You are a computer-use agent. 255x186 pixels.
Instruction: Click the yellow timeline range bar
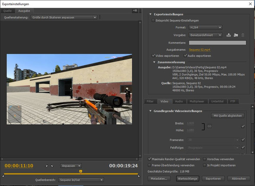71,174
